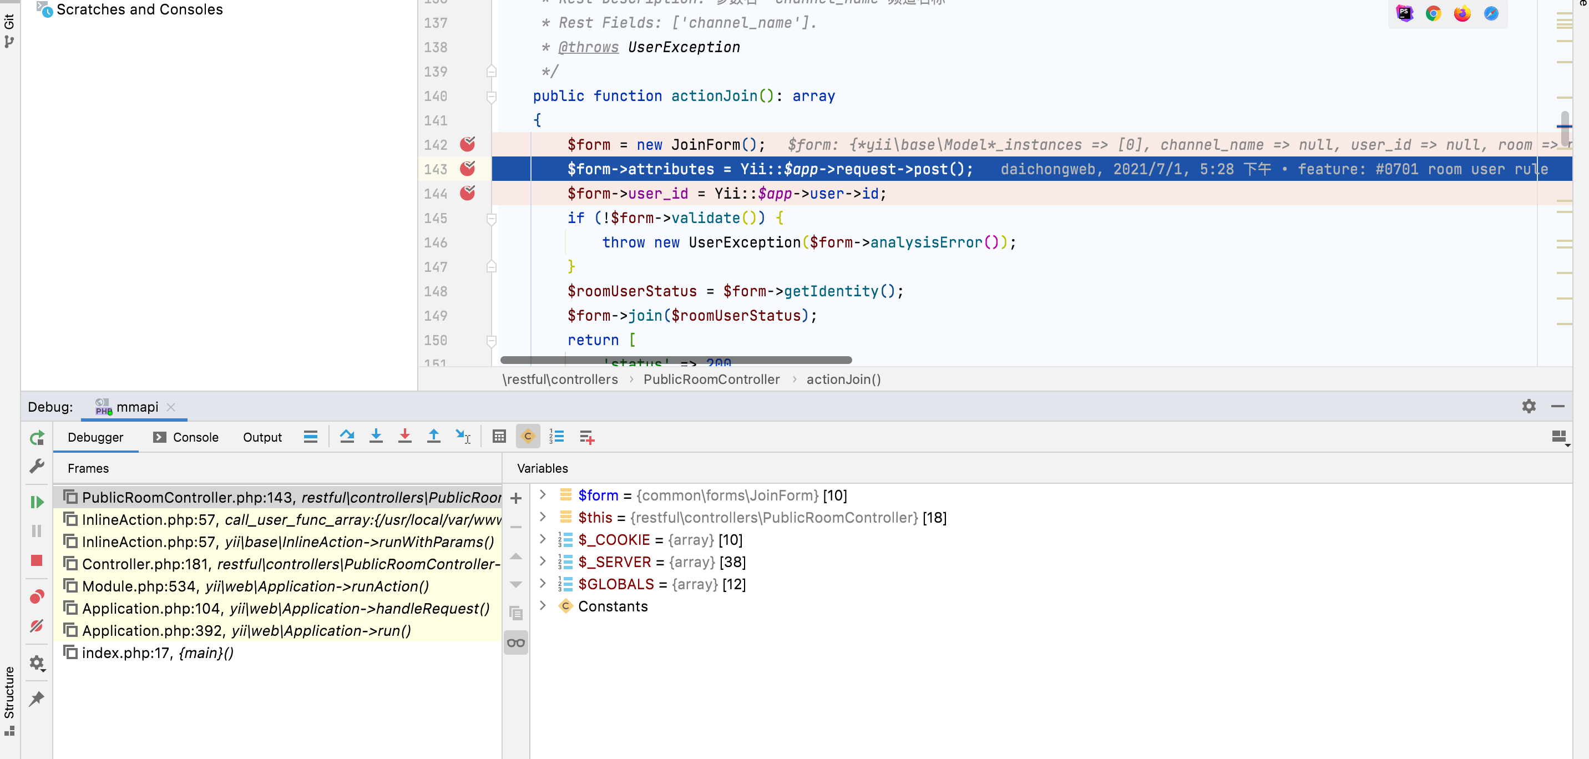Expand the Constants node

(x=543, y=606)
